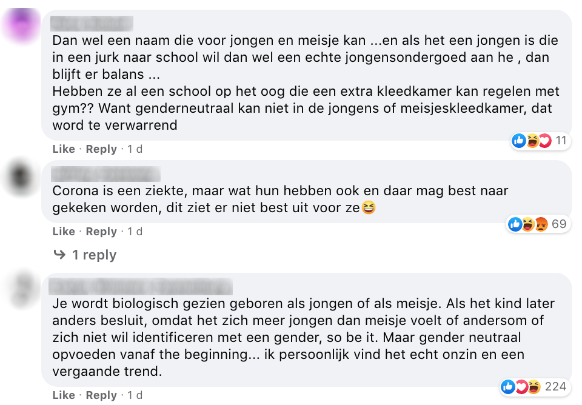Reply to the "Corona is een ziekte" comment
The image size is (582, 405).
coord(101,232)
